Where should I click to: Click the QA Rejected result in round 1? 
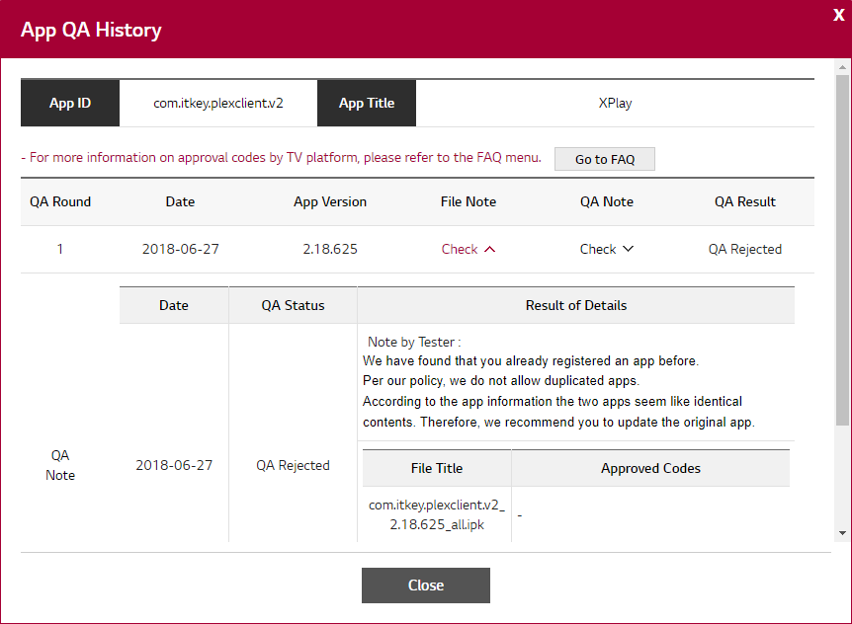[745, 250]
